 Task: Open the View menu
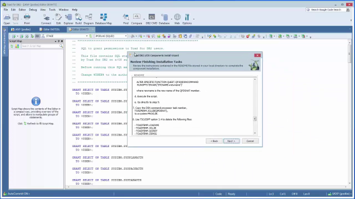tap(43, 10)
